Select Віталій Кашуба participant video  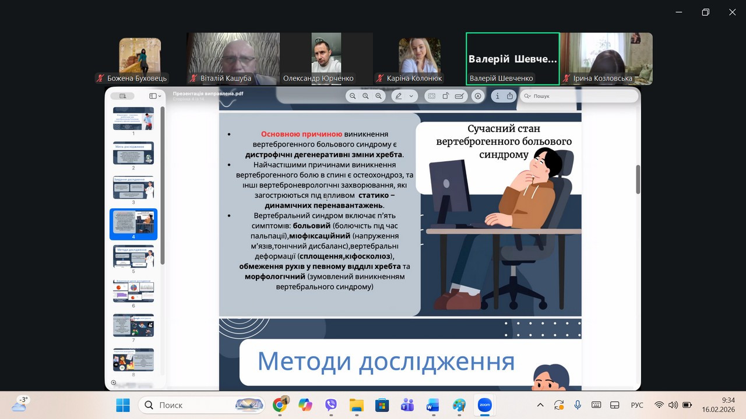point(233,59)
